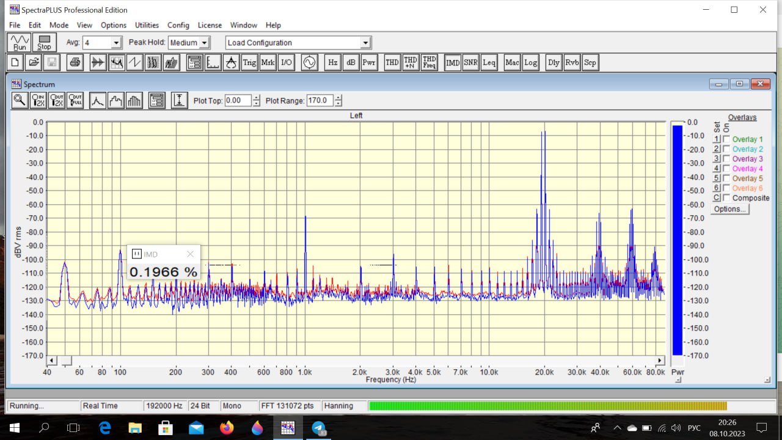Stop the analyzer with the Stop button
The width and height of the screenshot is (782, 440).
click(44, 43)
